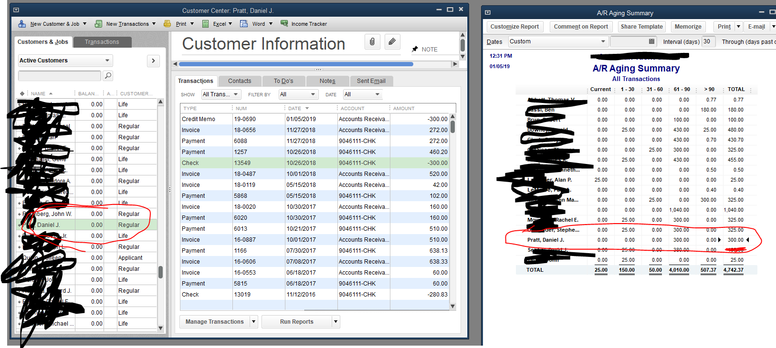Screen dimensions: 776x348
Task: Expand the customer list panel arrow
Action: (153, 61)
